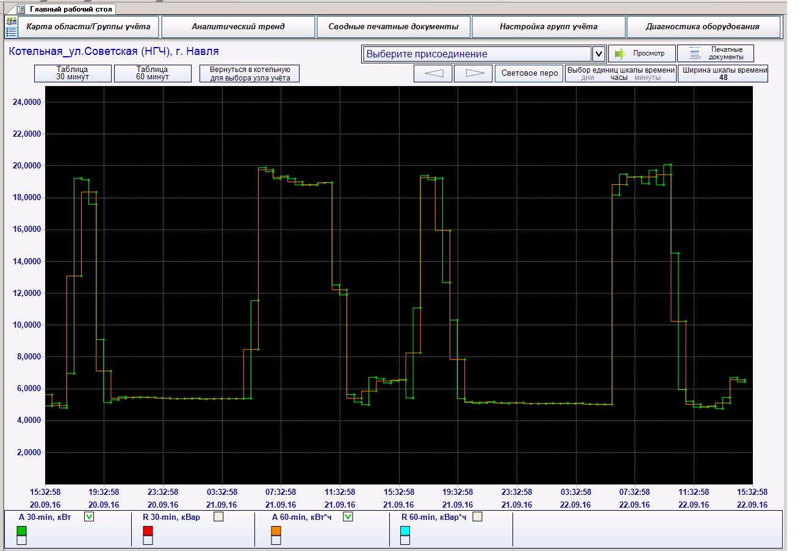Viewport: 809px width, 551px height.
Task: Select часы as time scale unit
Action: (x=619, y=78)
